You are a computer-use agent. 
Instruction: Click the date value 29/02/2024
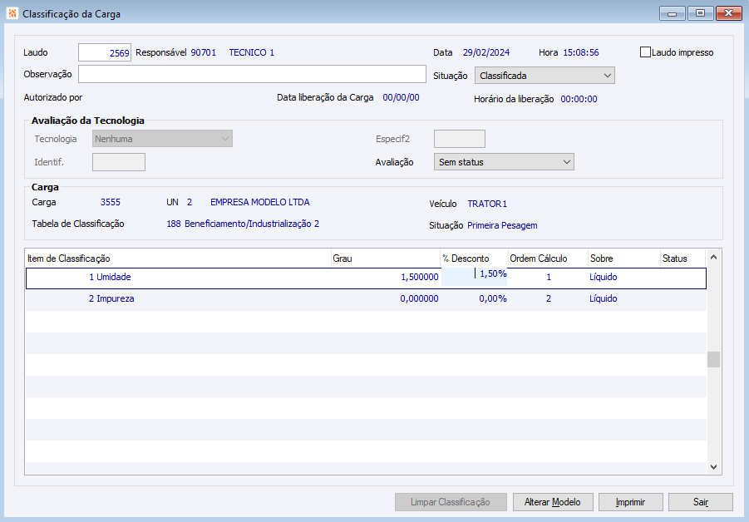click(486, 52)
